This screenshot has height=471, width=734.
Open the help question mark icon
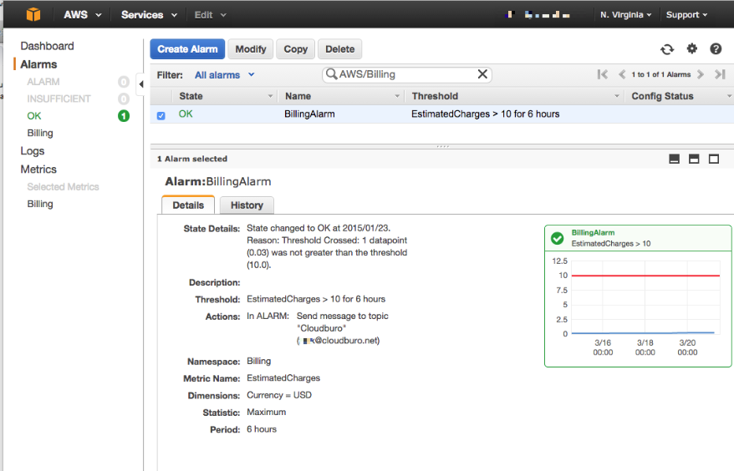pyautogui.click(x=716, y=49)
